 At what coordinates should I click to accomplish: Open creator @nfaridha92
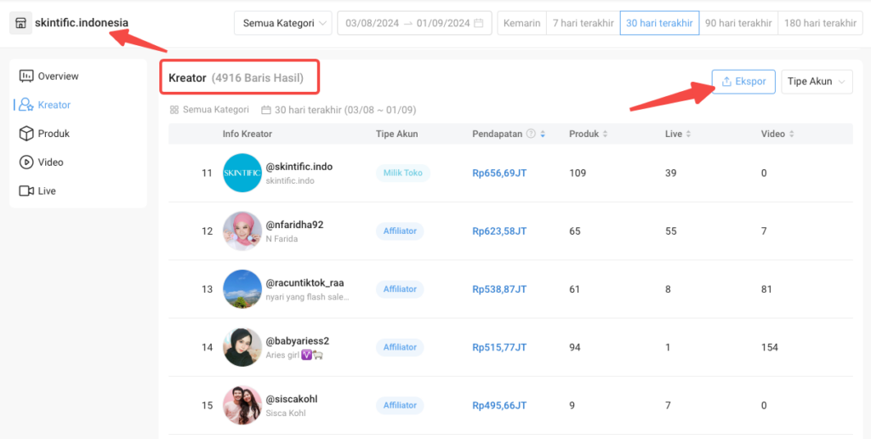(294, 225)
